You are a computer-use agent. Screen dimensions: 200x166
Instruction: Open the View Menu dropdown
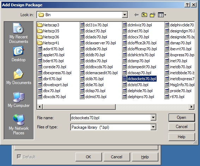[x=162, y=15]
